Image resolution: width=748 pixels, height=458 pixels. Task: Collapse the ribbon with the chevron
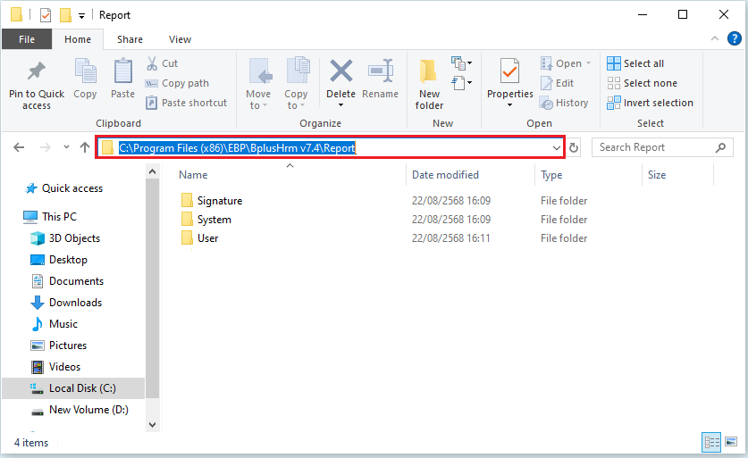(x=716, y=39)
